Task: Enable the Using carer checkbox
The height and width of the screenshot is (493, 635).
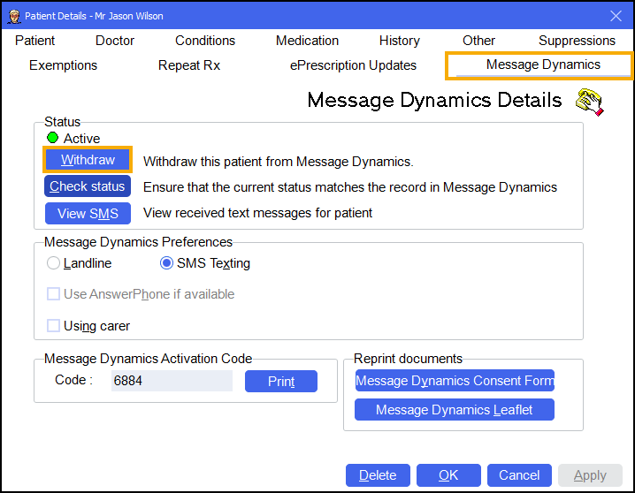Action: point(53,325)
